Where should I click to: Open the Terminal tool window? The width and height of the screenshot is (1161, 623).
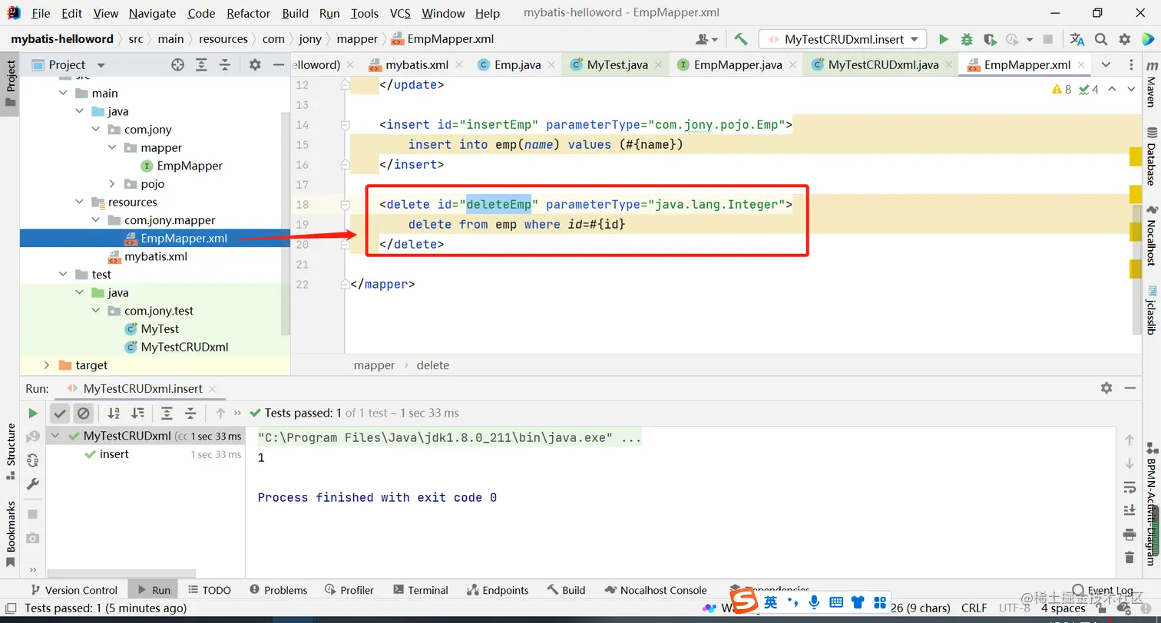[x=420, y=590]
